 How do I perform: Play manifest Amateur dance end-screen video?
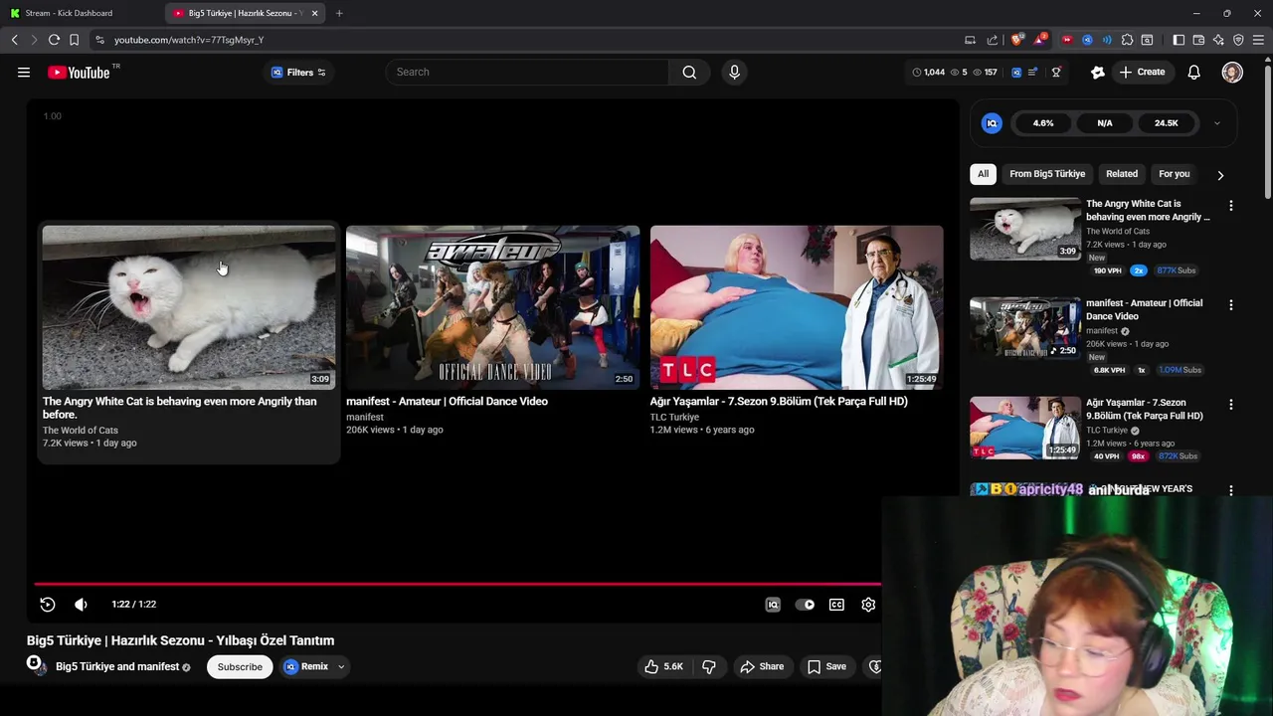(492, 307)
